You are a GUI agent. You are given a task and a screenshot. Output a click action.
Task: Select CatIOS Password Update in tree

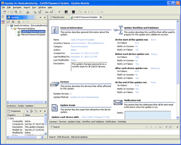[33, 31]
